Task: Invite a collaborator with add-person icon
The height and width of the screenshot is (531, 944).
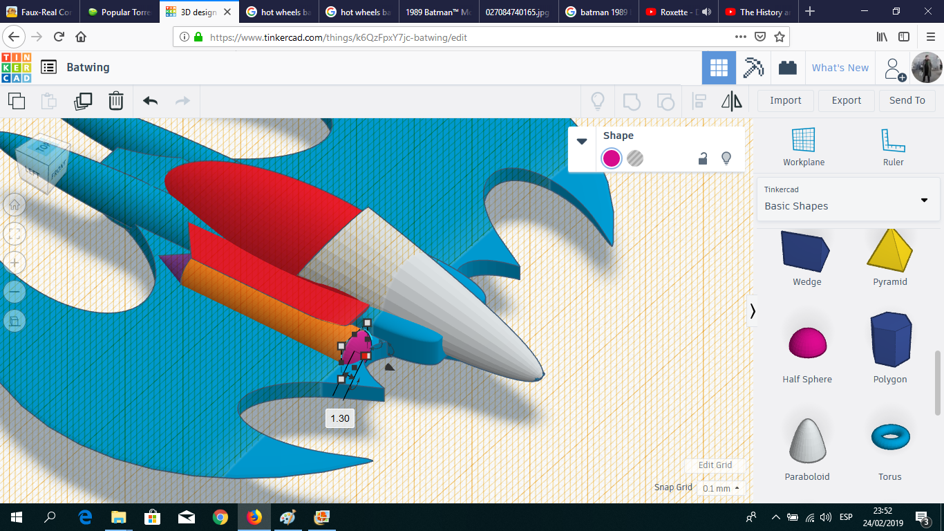Action: [895, 68]
